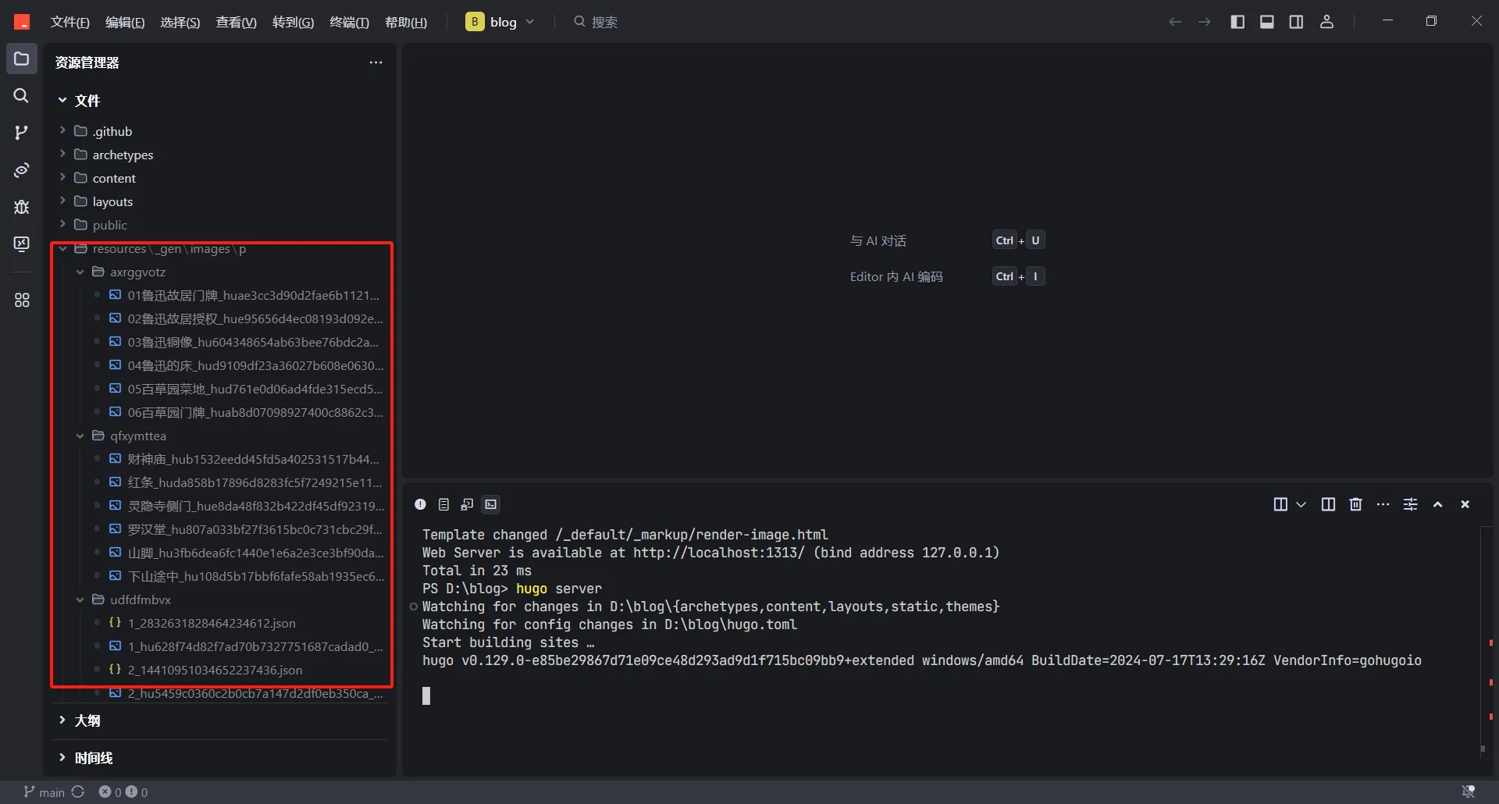Open file 01鲁迅故居门牌_huae3cc3d90d2fae6b1121
Screen dimensions: 1499x804
[221, 295]
